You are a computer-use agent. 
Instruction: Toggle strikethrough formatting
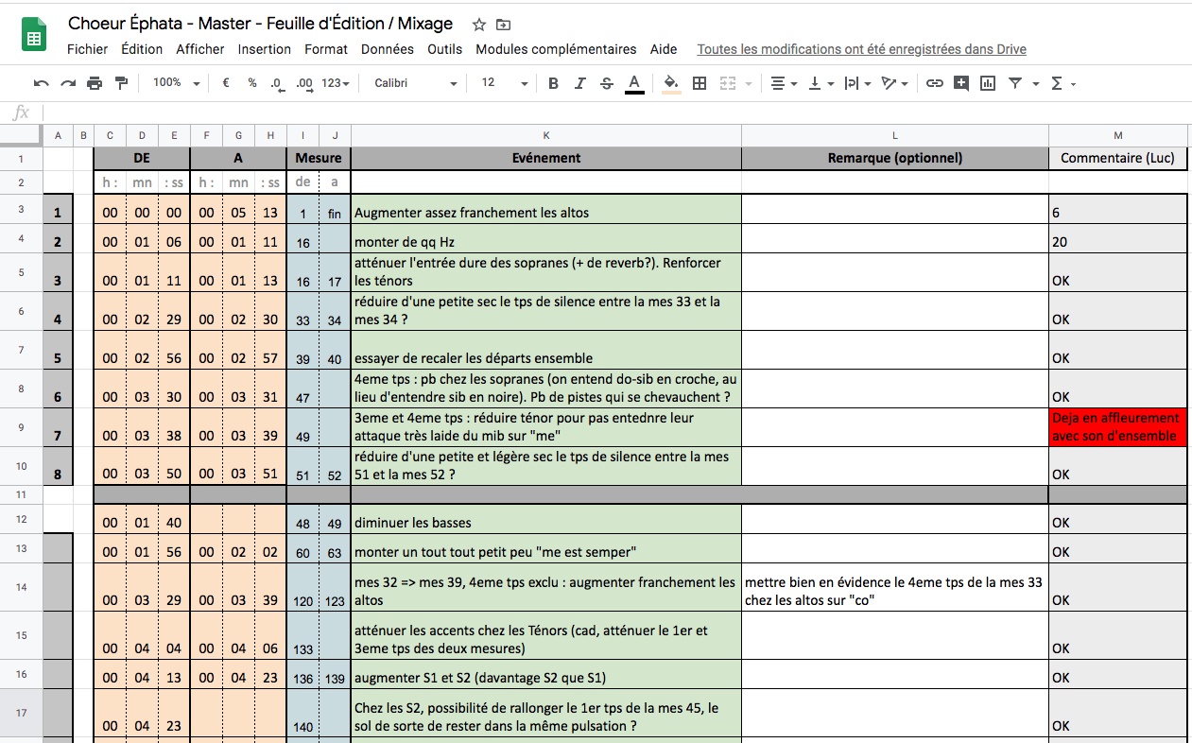coord(607,83)
